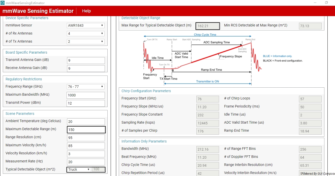Expand the # of Rx Antennas dropdown

[85, 33]
